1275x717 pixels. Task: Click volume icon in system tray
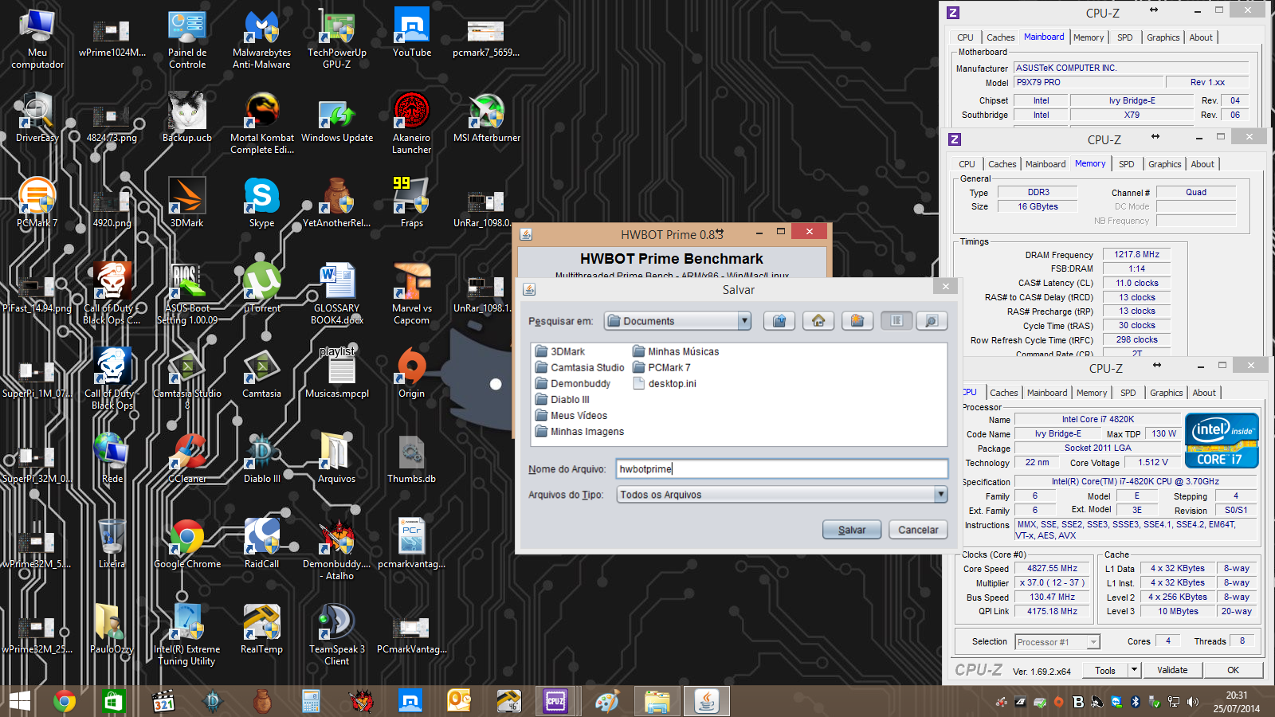(1193, 702)
